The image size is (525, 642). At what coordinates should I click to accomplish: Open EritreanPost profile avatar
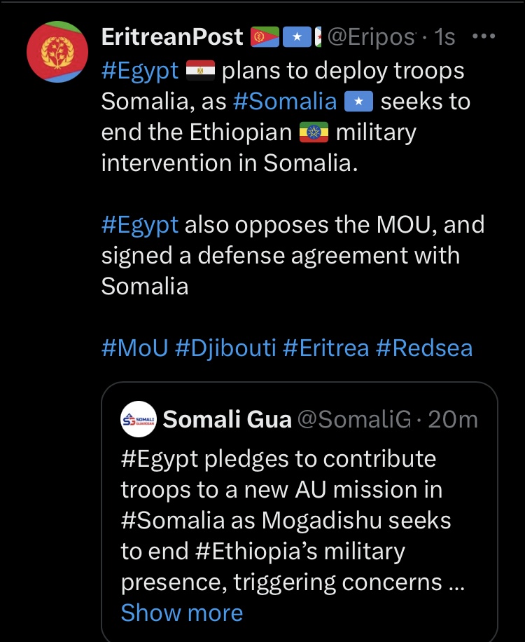57,52
